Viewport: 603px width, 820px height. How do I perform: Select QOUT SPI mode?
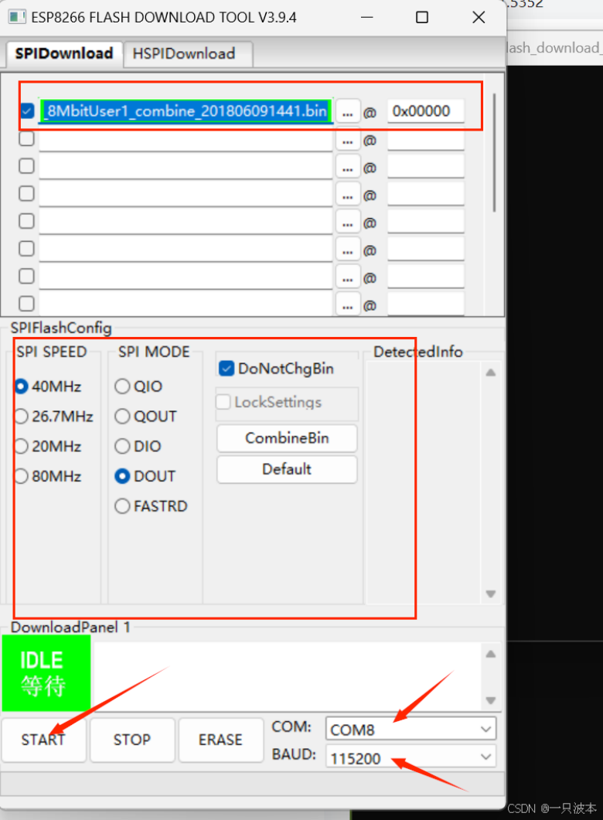point(146,417)
